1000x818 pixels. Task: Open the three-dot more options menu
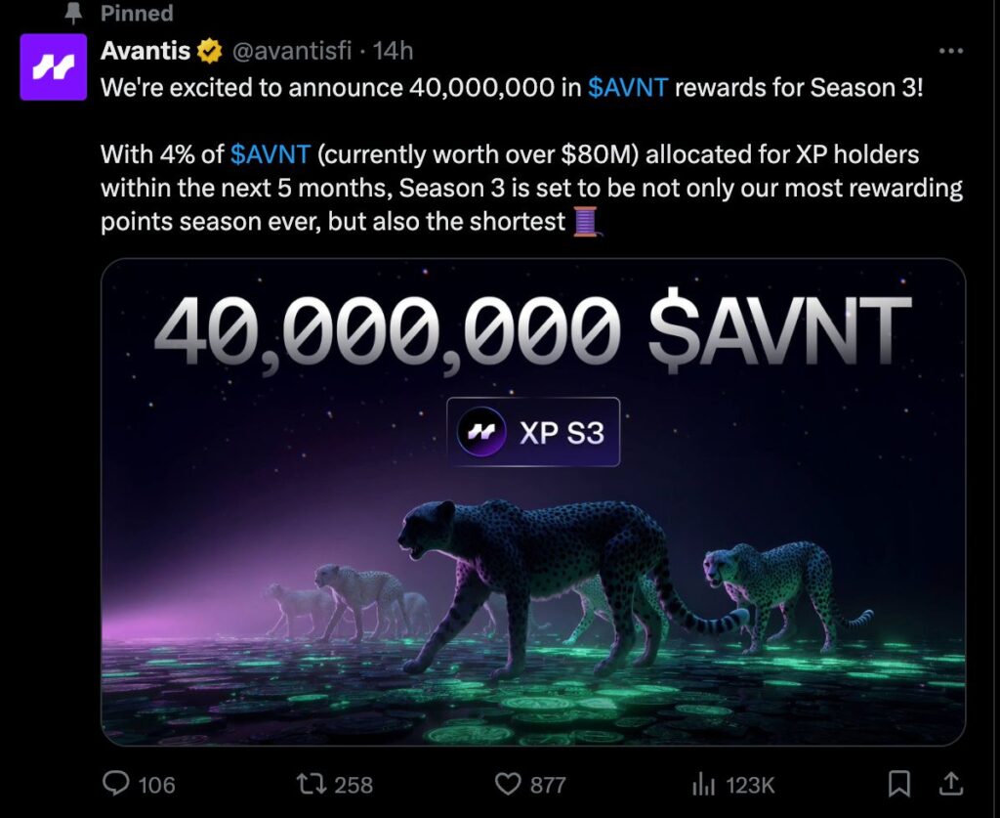pos(950,51)
